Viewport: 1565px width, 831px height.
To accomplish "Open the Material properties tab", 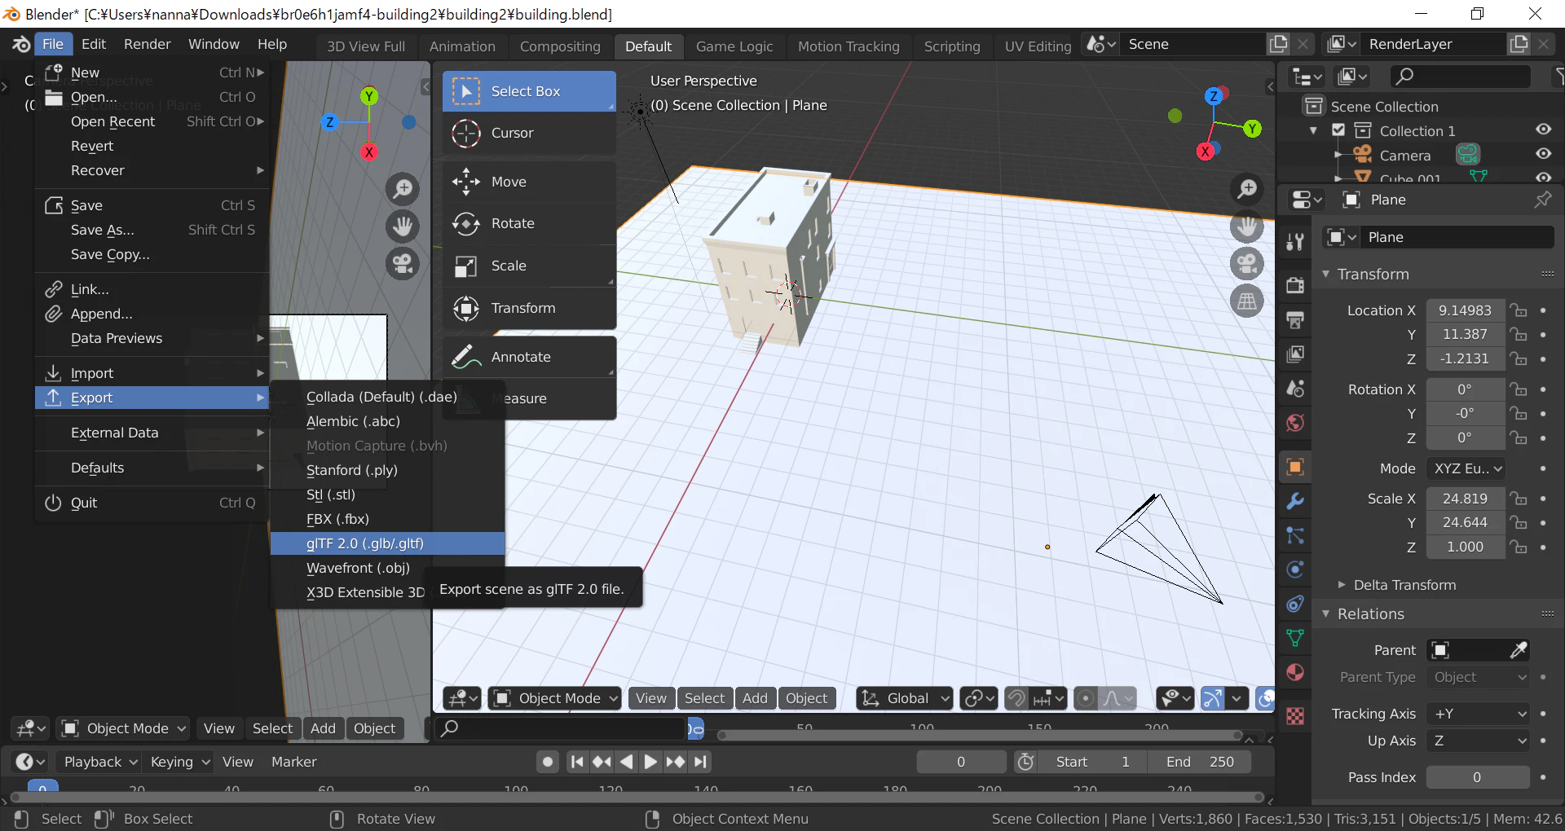I will (1294, 672).
